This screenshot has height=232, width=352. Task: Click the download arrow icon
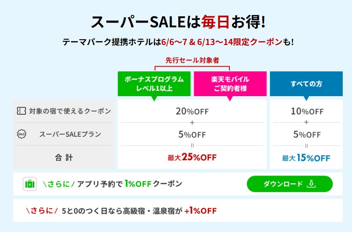pos(311,184)
